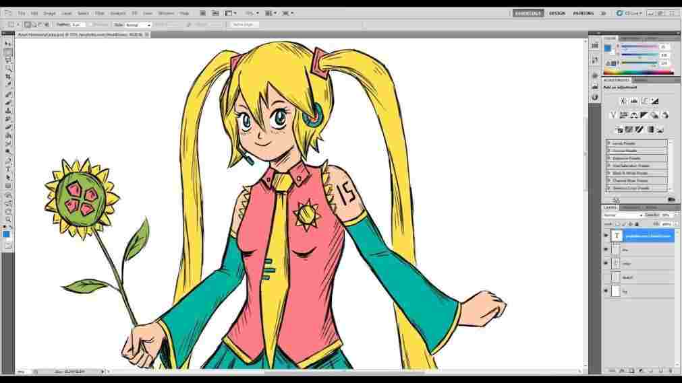Open the layer blend mode dropdown
The image size is (682, 383).
coord(623,215)
